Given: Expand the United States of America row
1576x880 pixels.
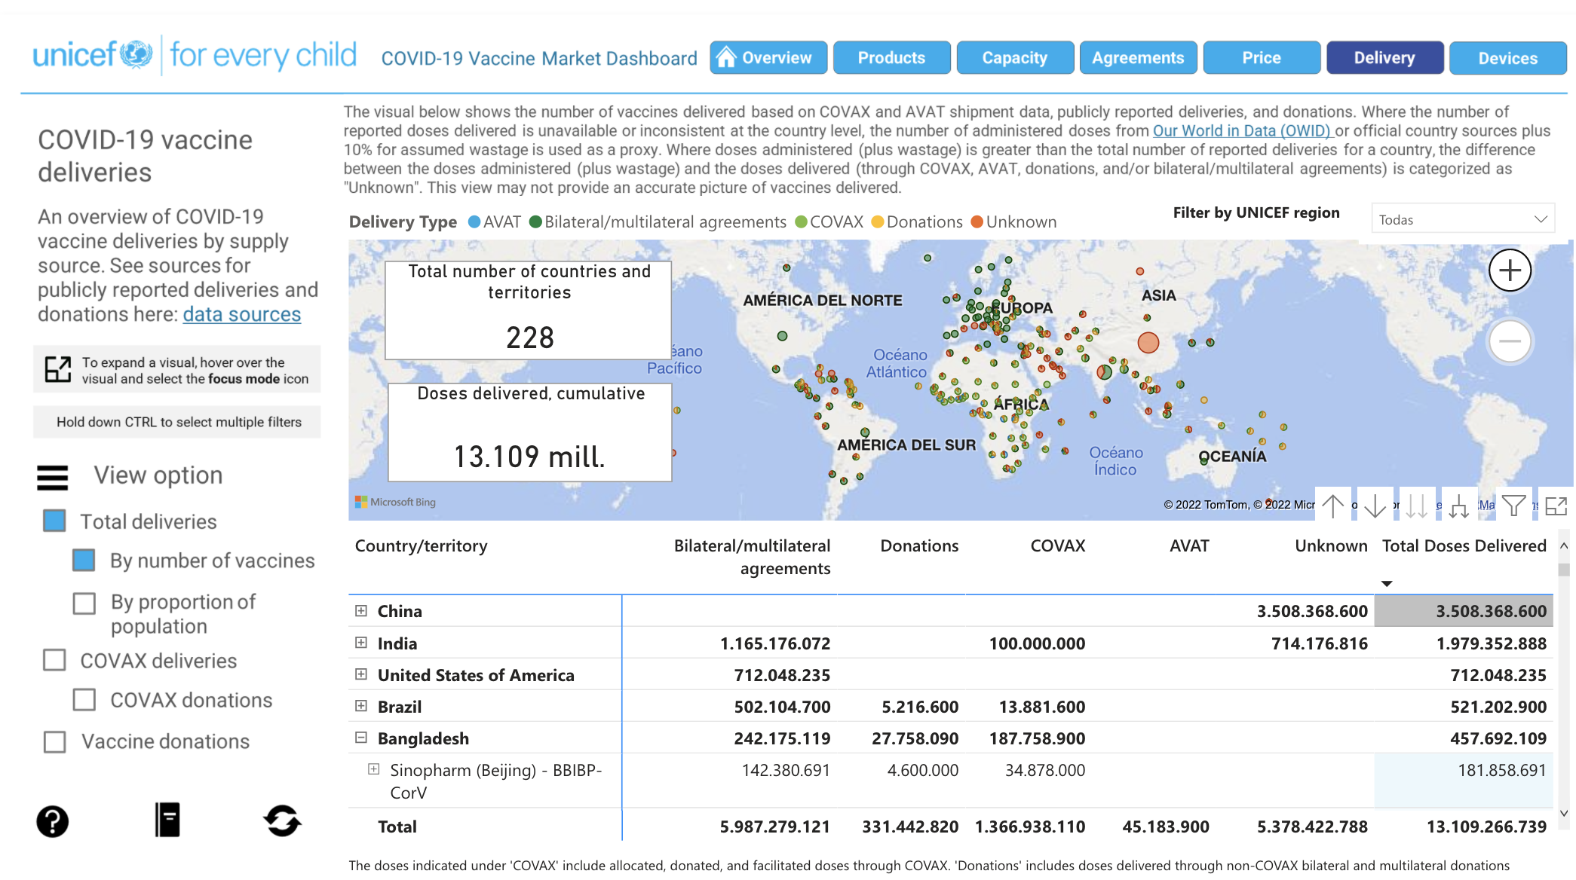Looking at the screenshot, I should pyautogui.click(x=361, y=674).
